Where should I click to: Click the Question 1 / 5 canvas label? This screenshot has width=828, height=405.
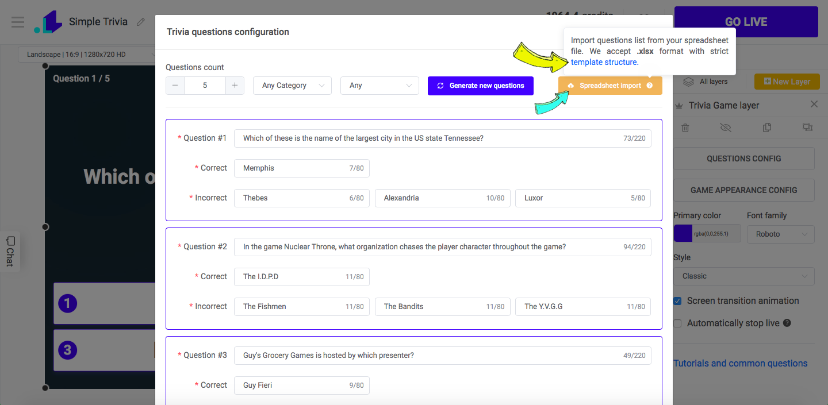(x=81, y=78)
